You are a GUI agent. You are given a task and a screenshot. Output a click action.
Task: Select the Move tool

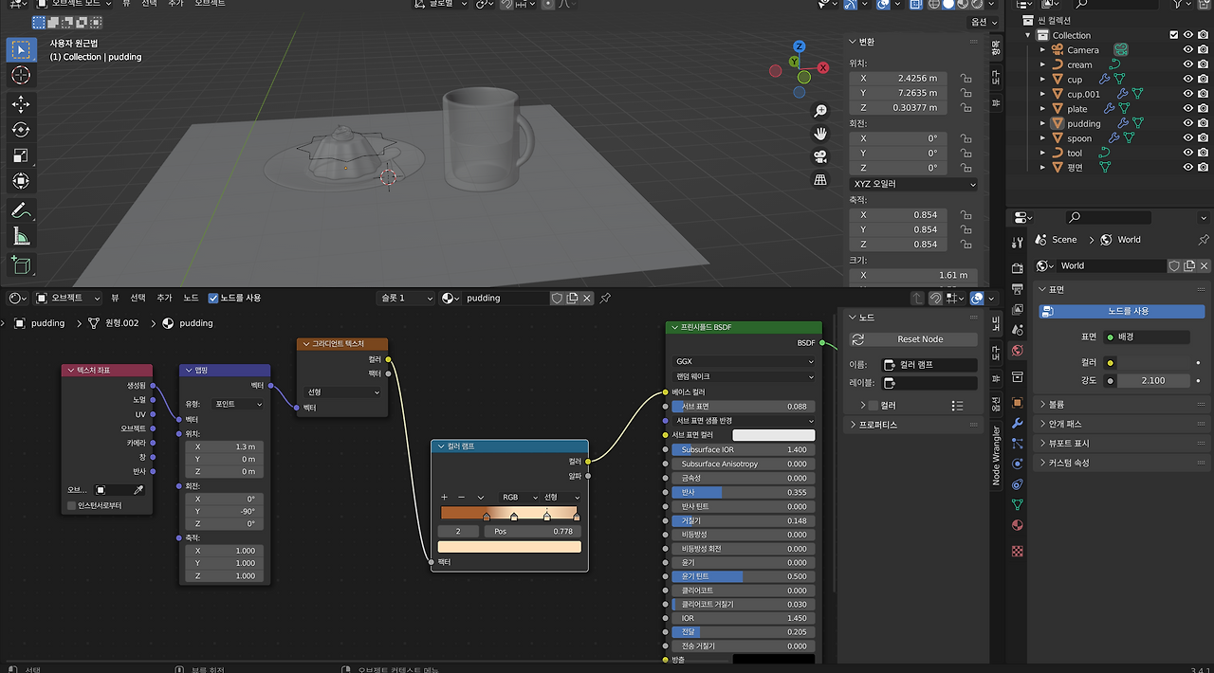(21, 104)
